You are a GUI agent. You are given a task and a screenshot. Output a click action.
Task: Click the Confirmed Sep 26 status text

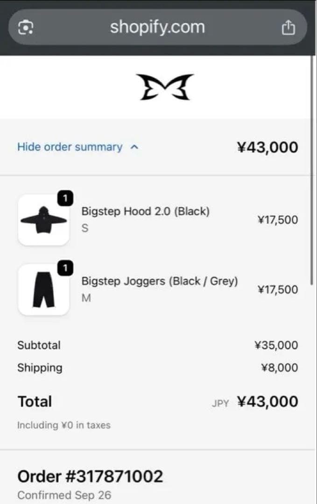[x=64, y=495]
